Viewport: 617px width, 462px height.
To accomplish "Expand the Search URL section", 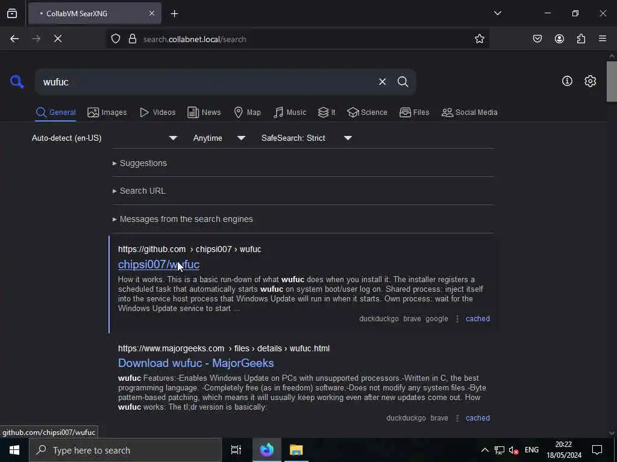I will (x=139, y=191).
